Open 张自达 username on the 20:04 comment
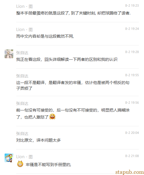 [x=22, y=134]
